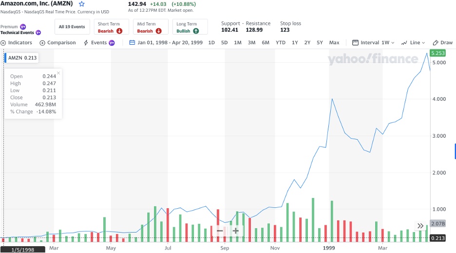
Task: Open Long Term Bullish card
Action: (x=190, y=27)
